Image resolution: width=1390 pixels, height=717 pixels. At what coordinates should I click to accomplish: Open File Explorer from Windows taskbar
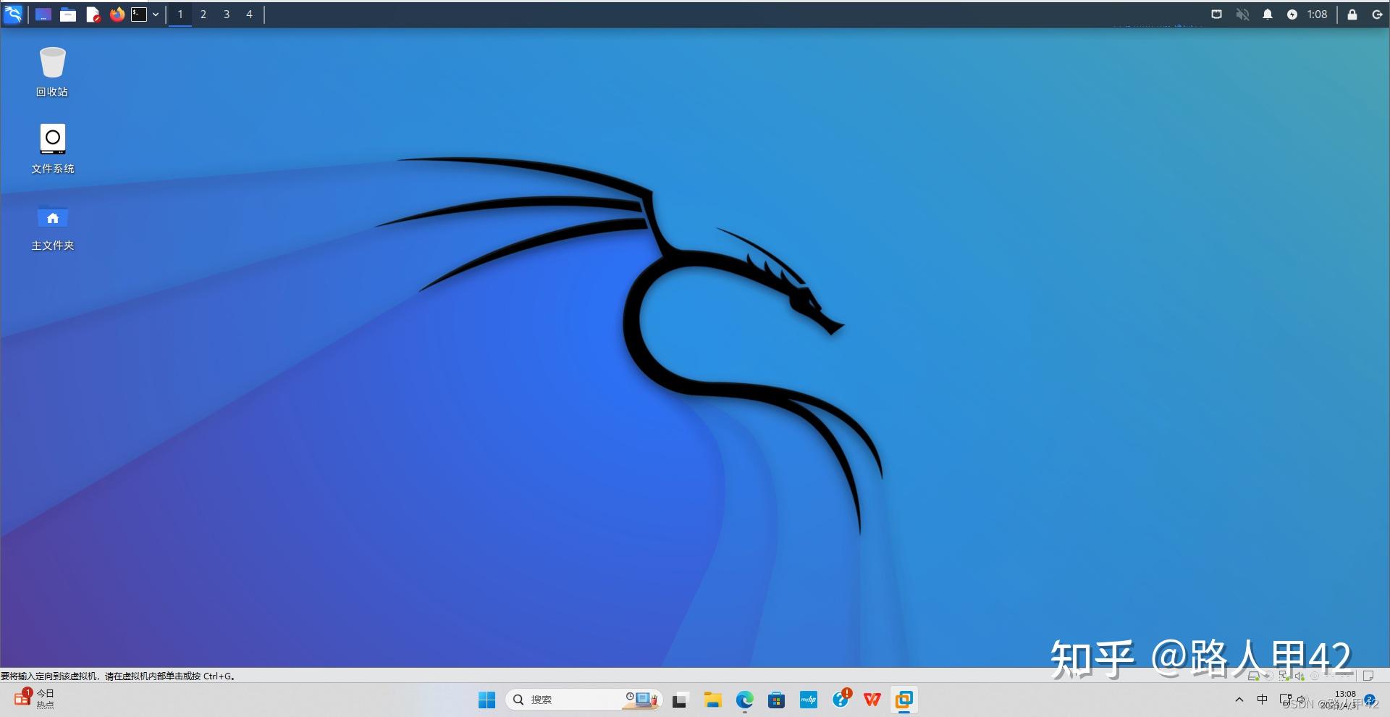click(x=713, y=700)
